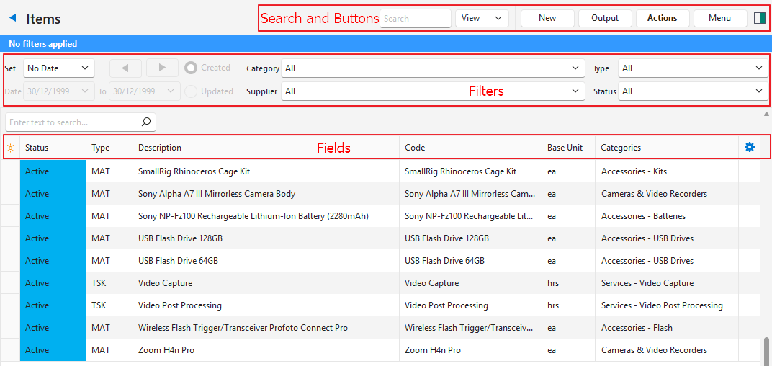Viewport: 772px width, 366px height.
Task: Open the Date from dropdown
Action: coord(58,91)
